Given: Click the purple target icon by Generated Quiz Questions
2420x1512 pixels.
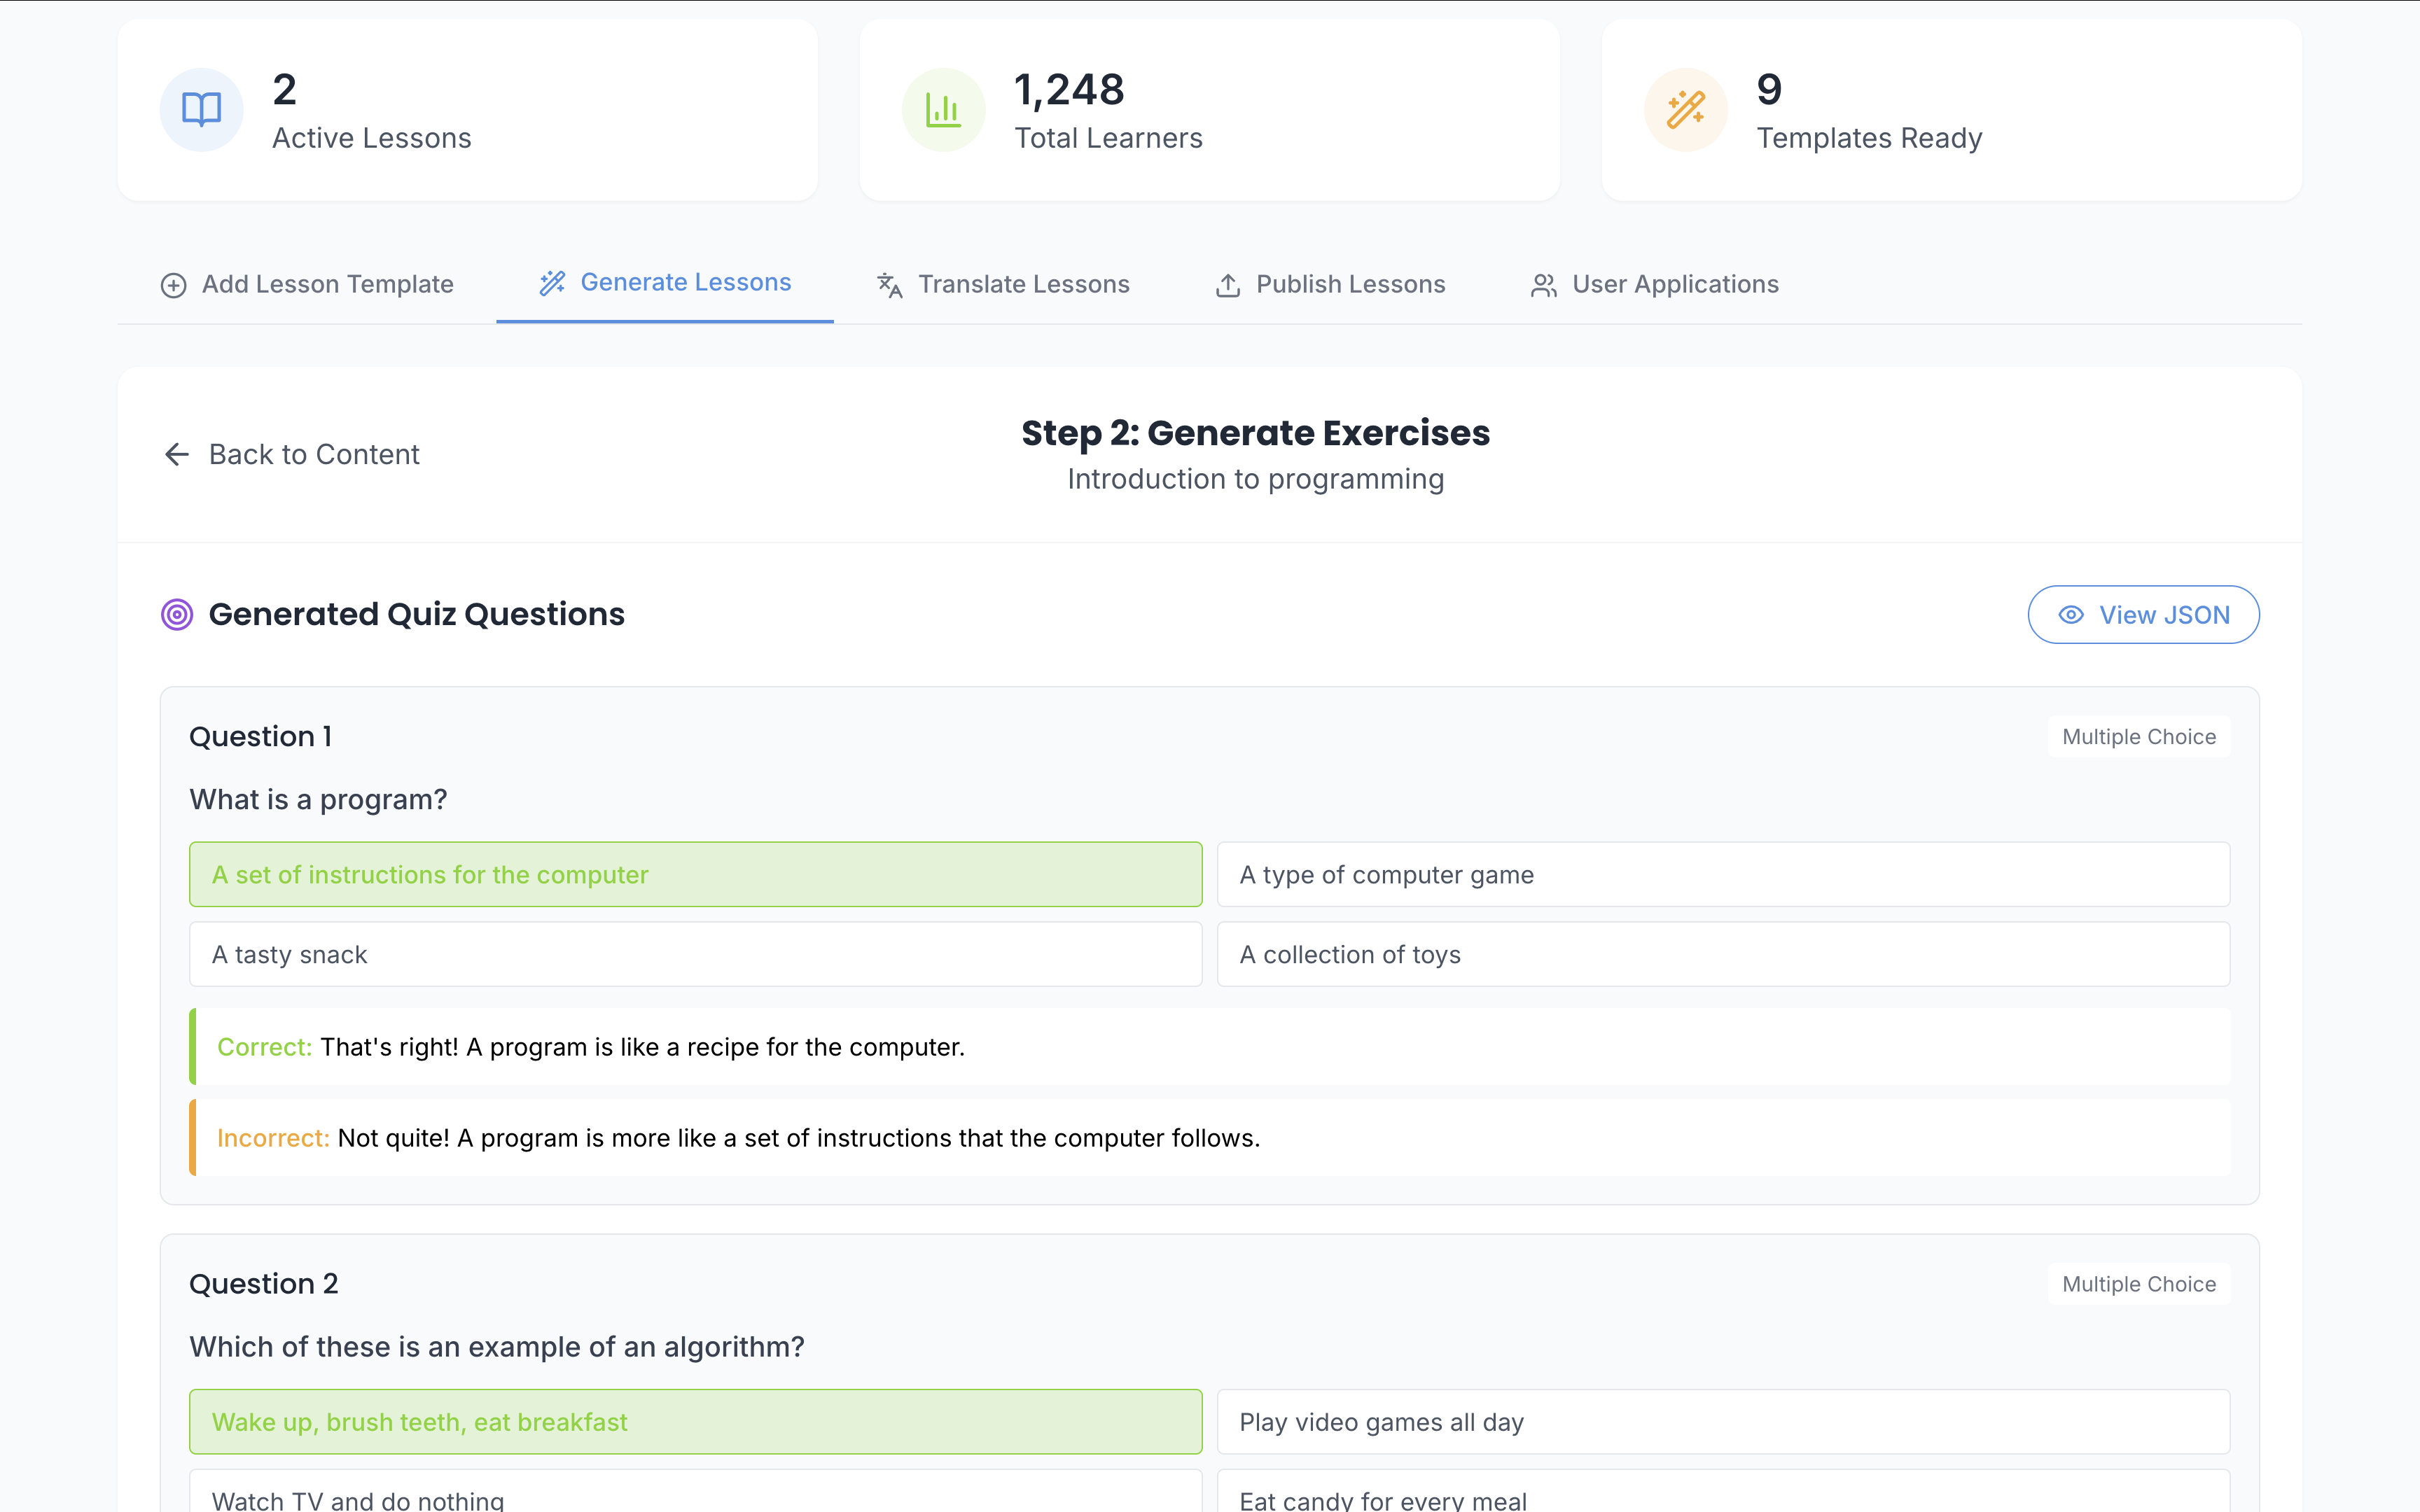Looking at the screenshot, I should pos(177,614).
